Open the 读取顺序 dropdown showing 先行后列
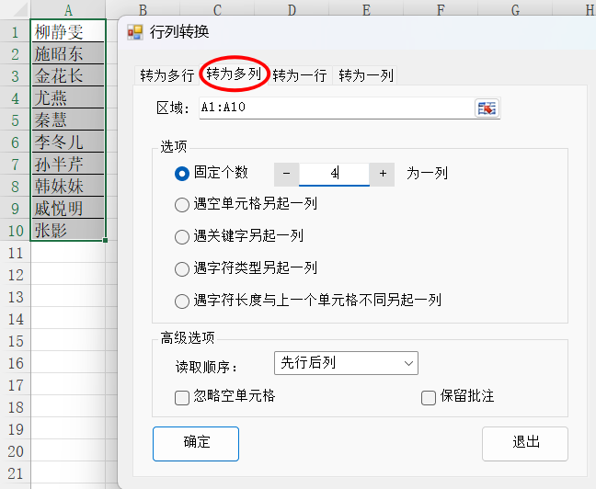596x489 pixels. [x=346, y=363]
